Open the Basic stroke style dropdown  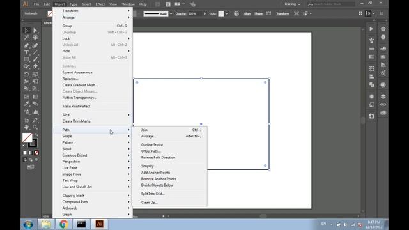[x=171, y=13]
